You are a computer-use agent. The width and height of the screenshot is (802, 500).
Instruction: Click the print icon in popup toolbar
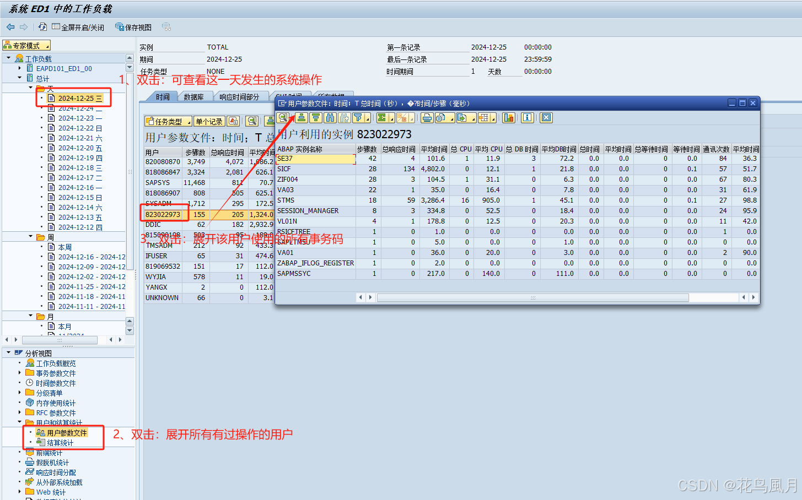[427, 117]
